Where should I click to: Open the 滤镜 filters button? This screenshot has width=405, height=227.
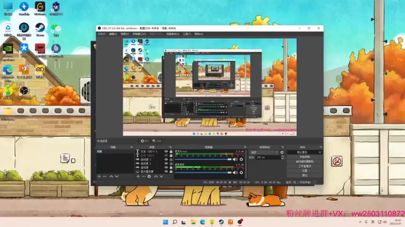coord(157,141)
